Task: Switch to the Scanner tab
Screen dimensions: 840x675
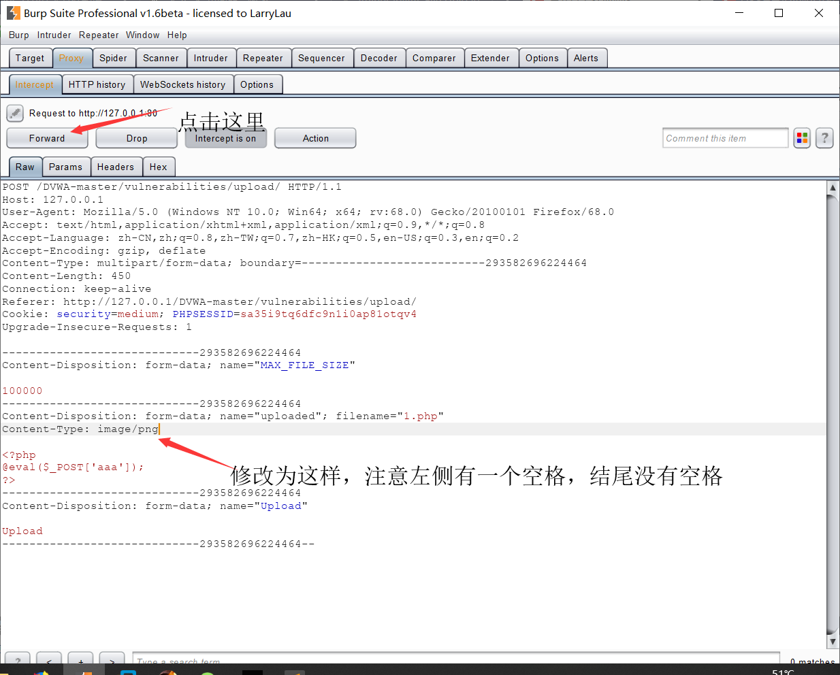Action: click(x=161, y=58)
